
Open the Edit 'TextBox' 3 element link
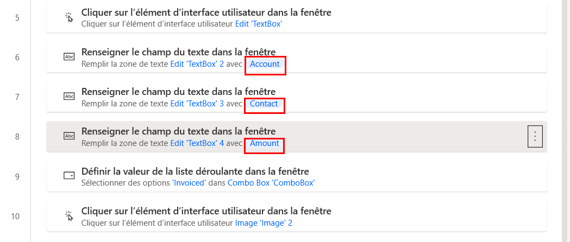pos(197,104)
